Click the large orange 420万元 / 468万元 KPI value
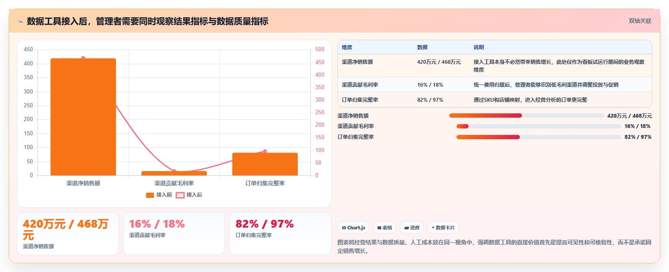Image resolution: width=669 pixels, height=272 pixels. [65, 230]
